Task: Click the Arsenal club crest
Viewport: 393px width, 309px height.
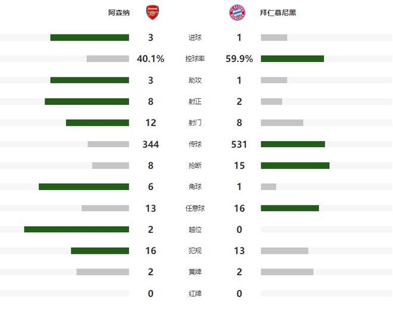Action: coord(153,12)
